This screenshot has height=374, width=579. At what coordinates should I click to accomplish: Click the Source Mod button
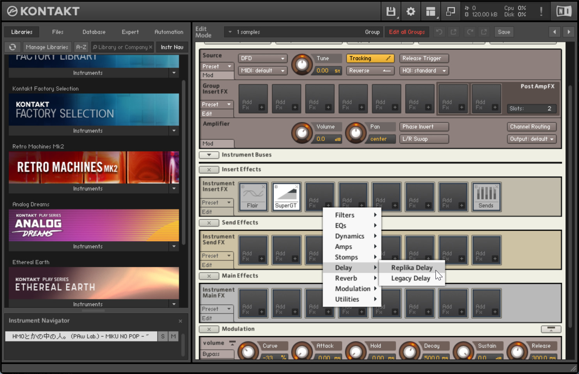pyautogui.click(x=217, y=75)
